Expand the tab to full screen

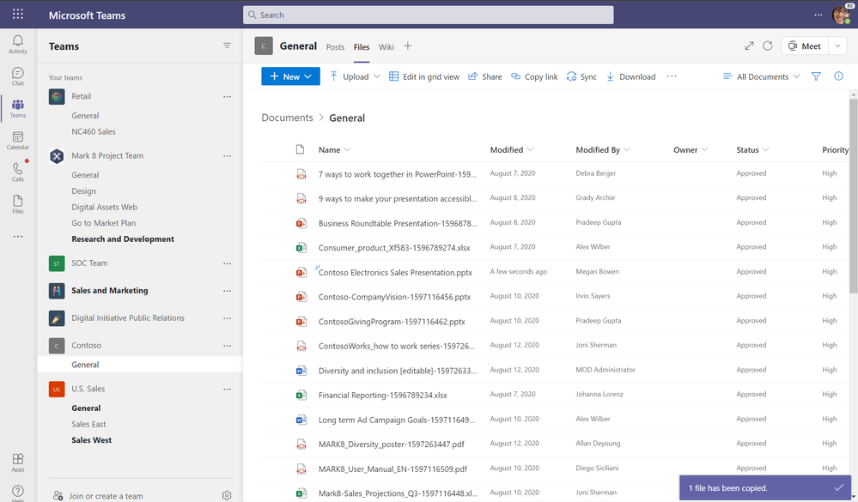point(749,46)
